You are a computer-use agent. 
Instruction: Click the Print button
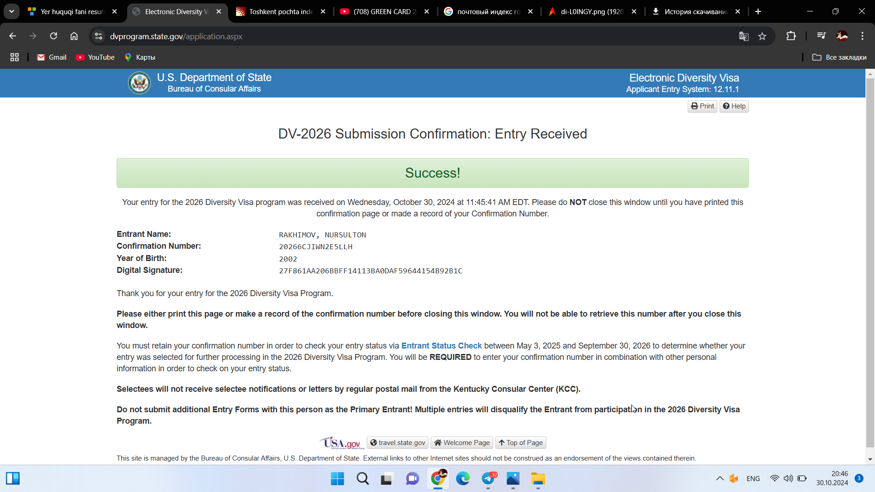click(702, 106)
